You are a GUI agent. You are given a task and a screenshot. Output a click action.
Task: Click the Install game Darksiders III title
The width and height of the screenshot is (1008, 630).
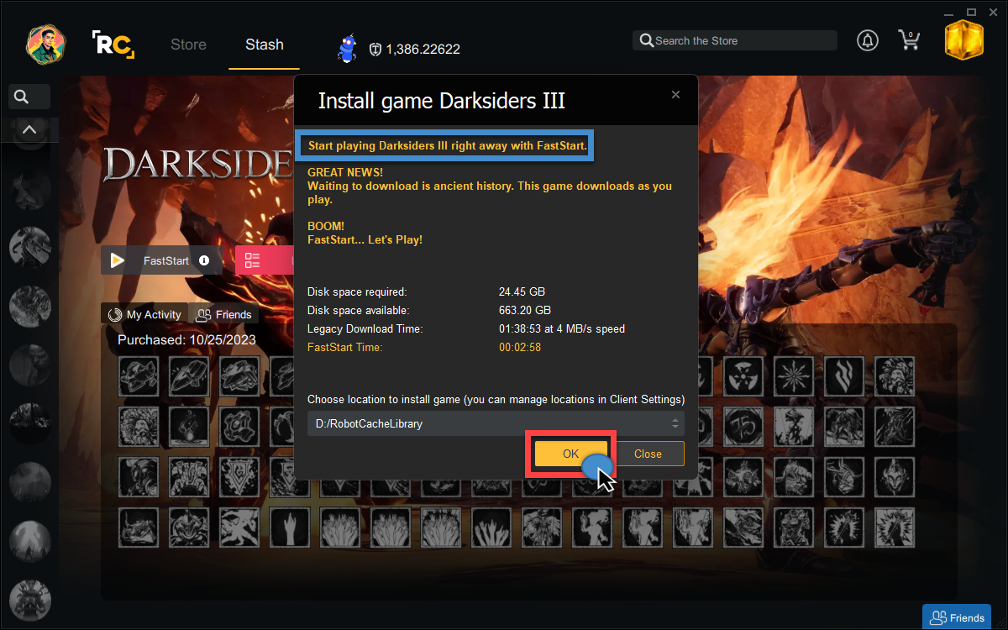pyautogui.click(x=441, y=102)
